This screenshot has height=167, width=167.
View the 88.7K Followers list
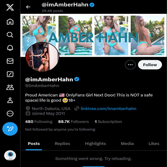(73, 122)
